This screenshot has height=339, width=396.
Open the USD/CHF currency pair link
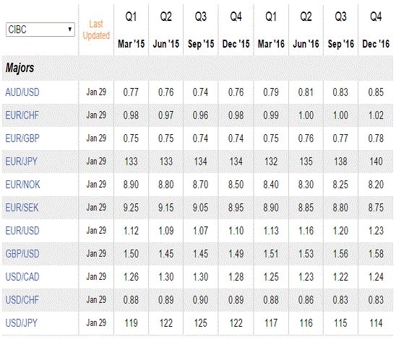coord(22,300)
